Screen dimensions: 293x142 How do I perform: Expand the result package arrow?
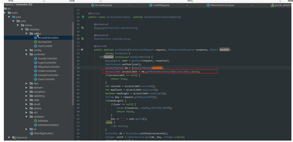26,104
